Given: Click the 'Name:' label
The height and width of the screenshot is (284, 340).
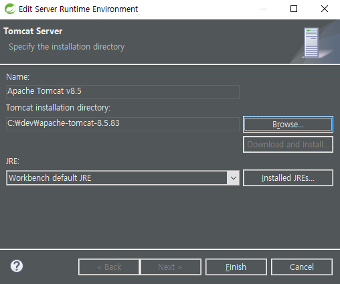Looking at the screenshot, I should click(x=18, y=77).
